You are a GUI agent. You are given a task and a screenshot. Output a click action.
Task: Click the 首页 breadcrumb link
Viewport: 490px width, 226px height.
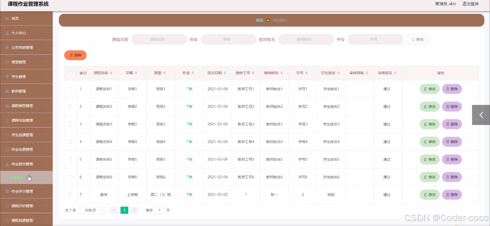coord(259,20)
